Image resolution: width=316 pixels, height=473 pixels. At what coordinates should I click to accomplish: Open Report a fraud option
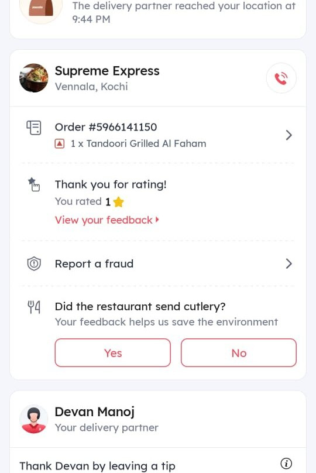(x=158, y=263)
